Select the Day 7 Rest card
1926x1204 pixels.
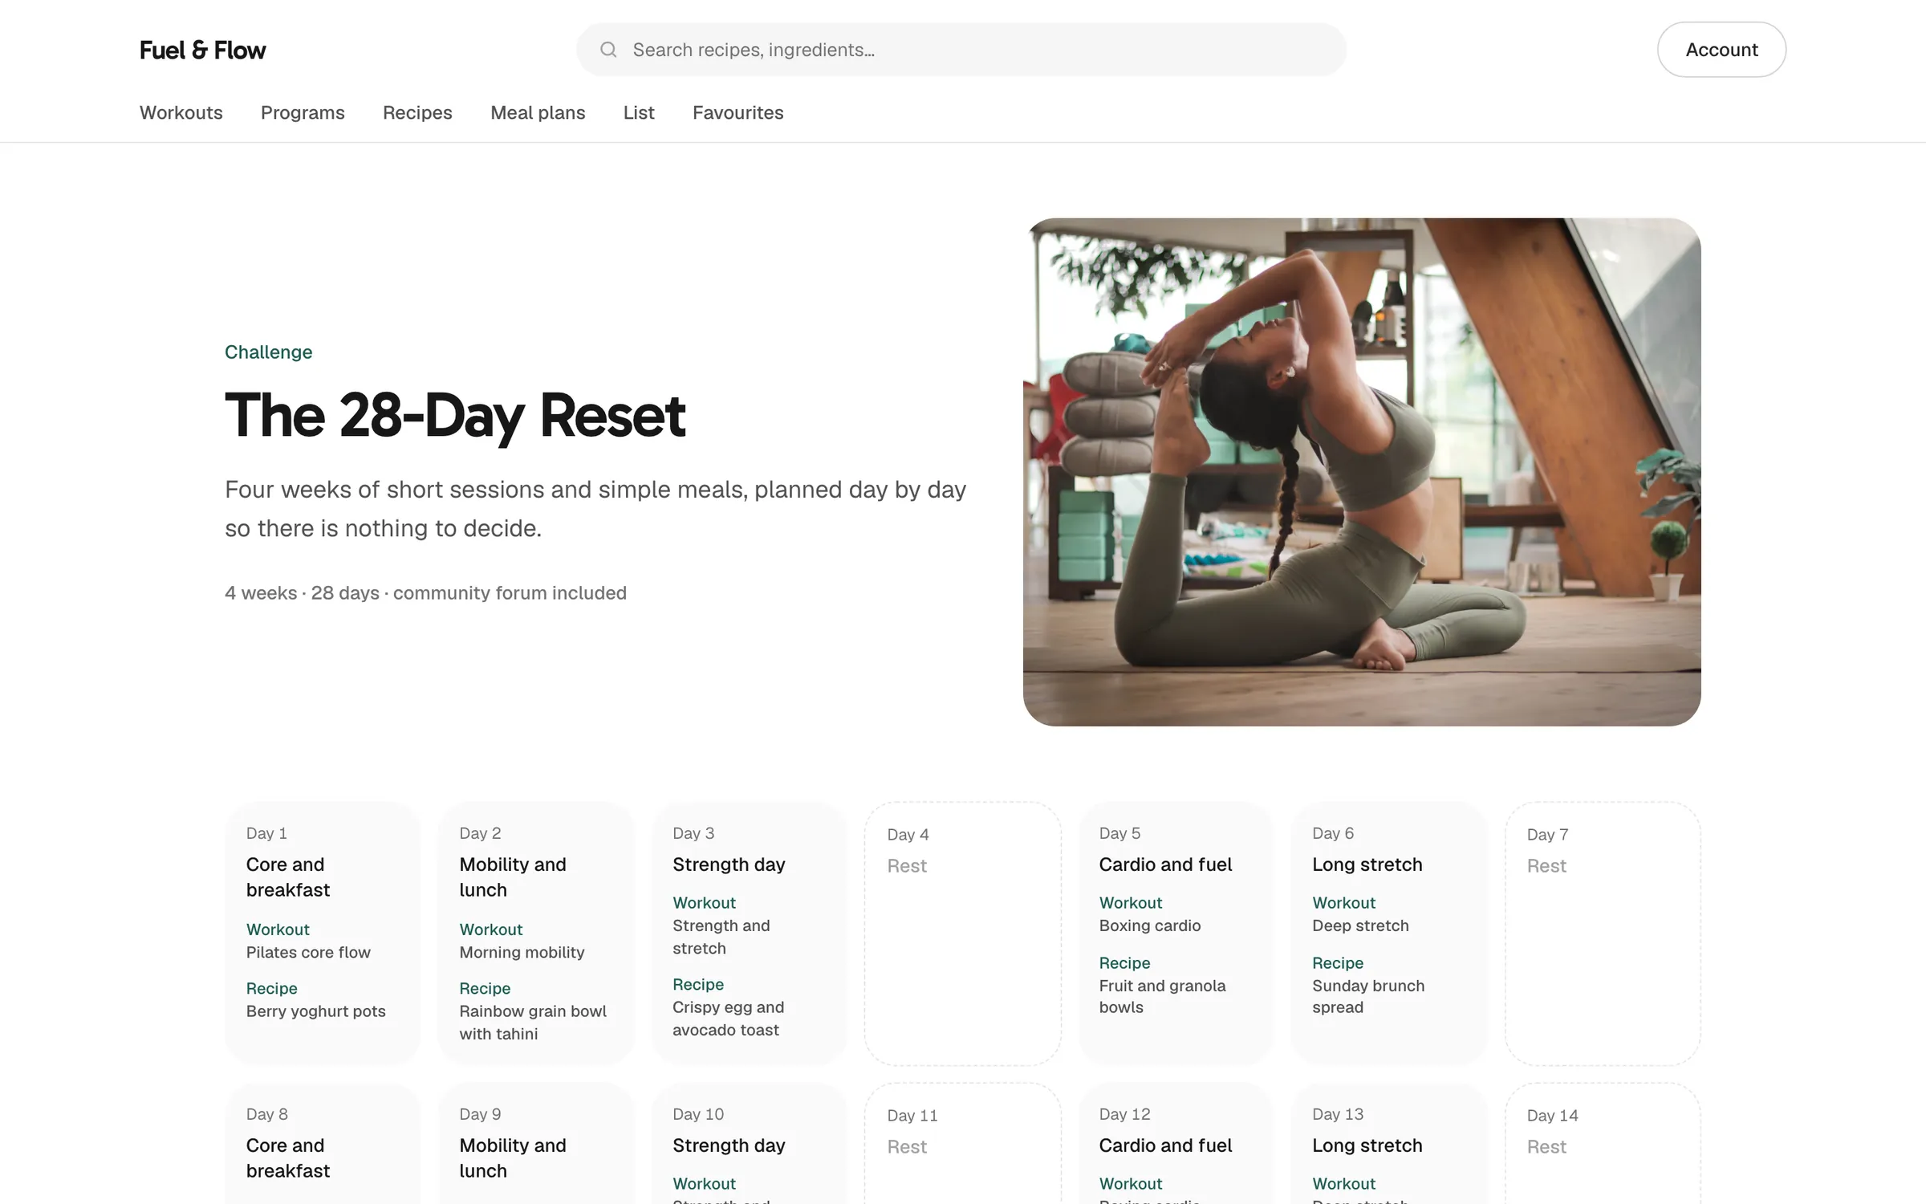1603,934
